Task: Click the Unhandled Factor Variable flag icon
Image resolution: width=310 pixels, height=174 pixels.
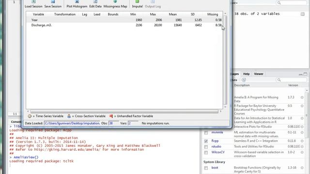Action: (111, 116)
